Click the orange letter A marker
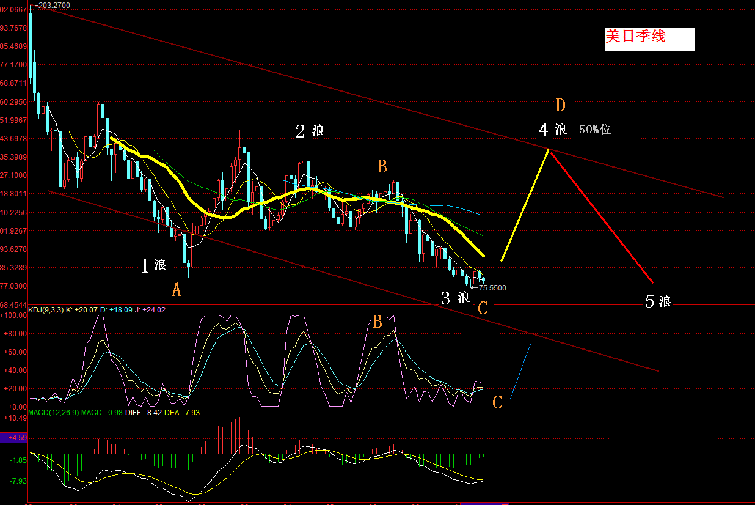This screenshot has height=505, width=755. click(x=176, y=290)
